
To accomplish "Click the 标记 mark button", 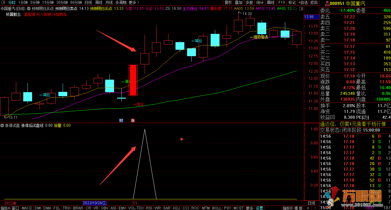I will coord(292,2).
